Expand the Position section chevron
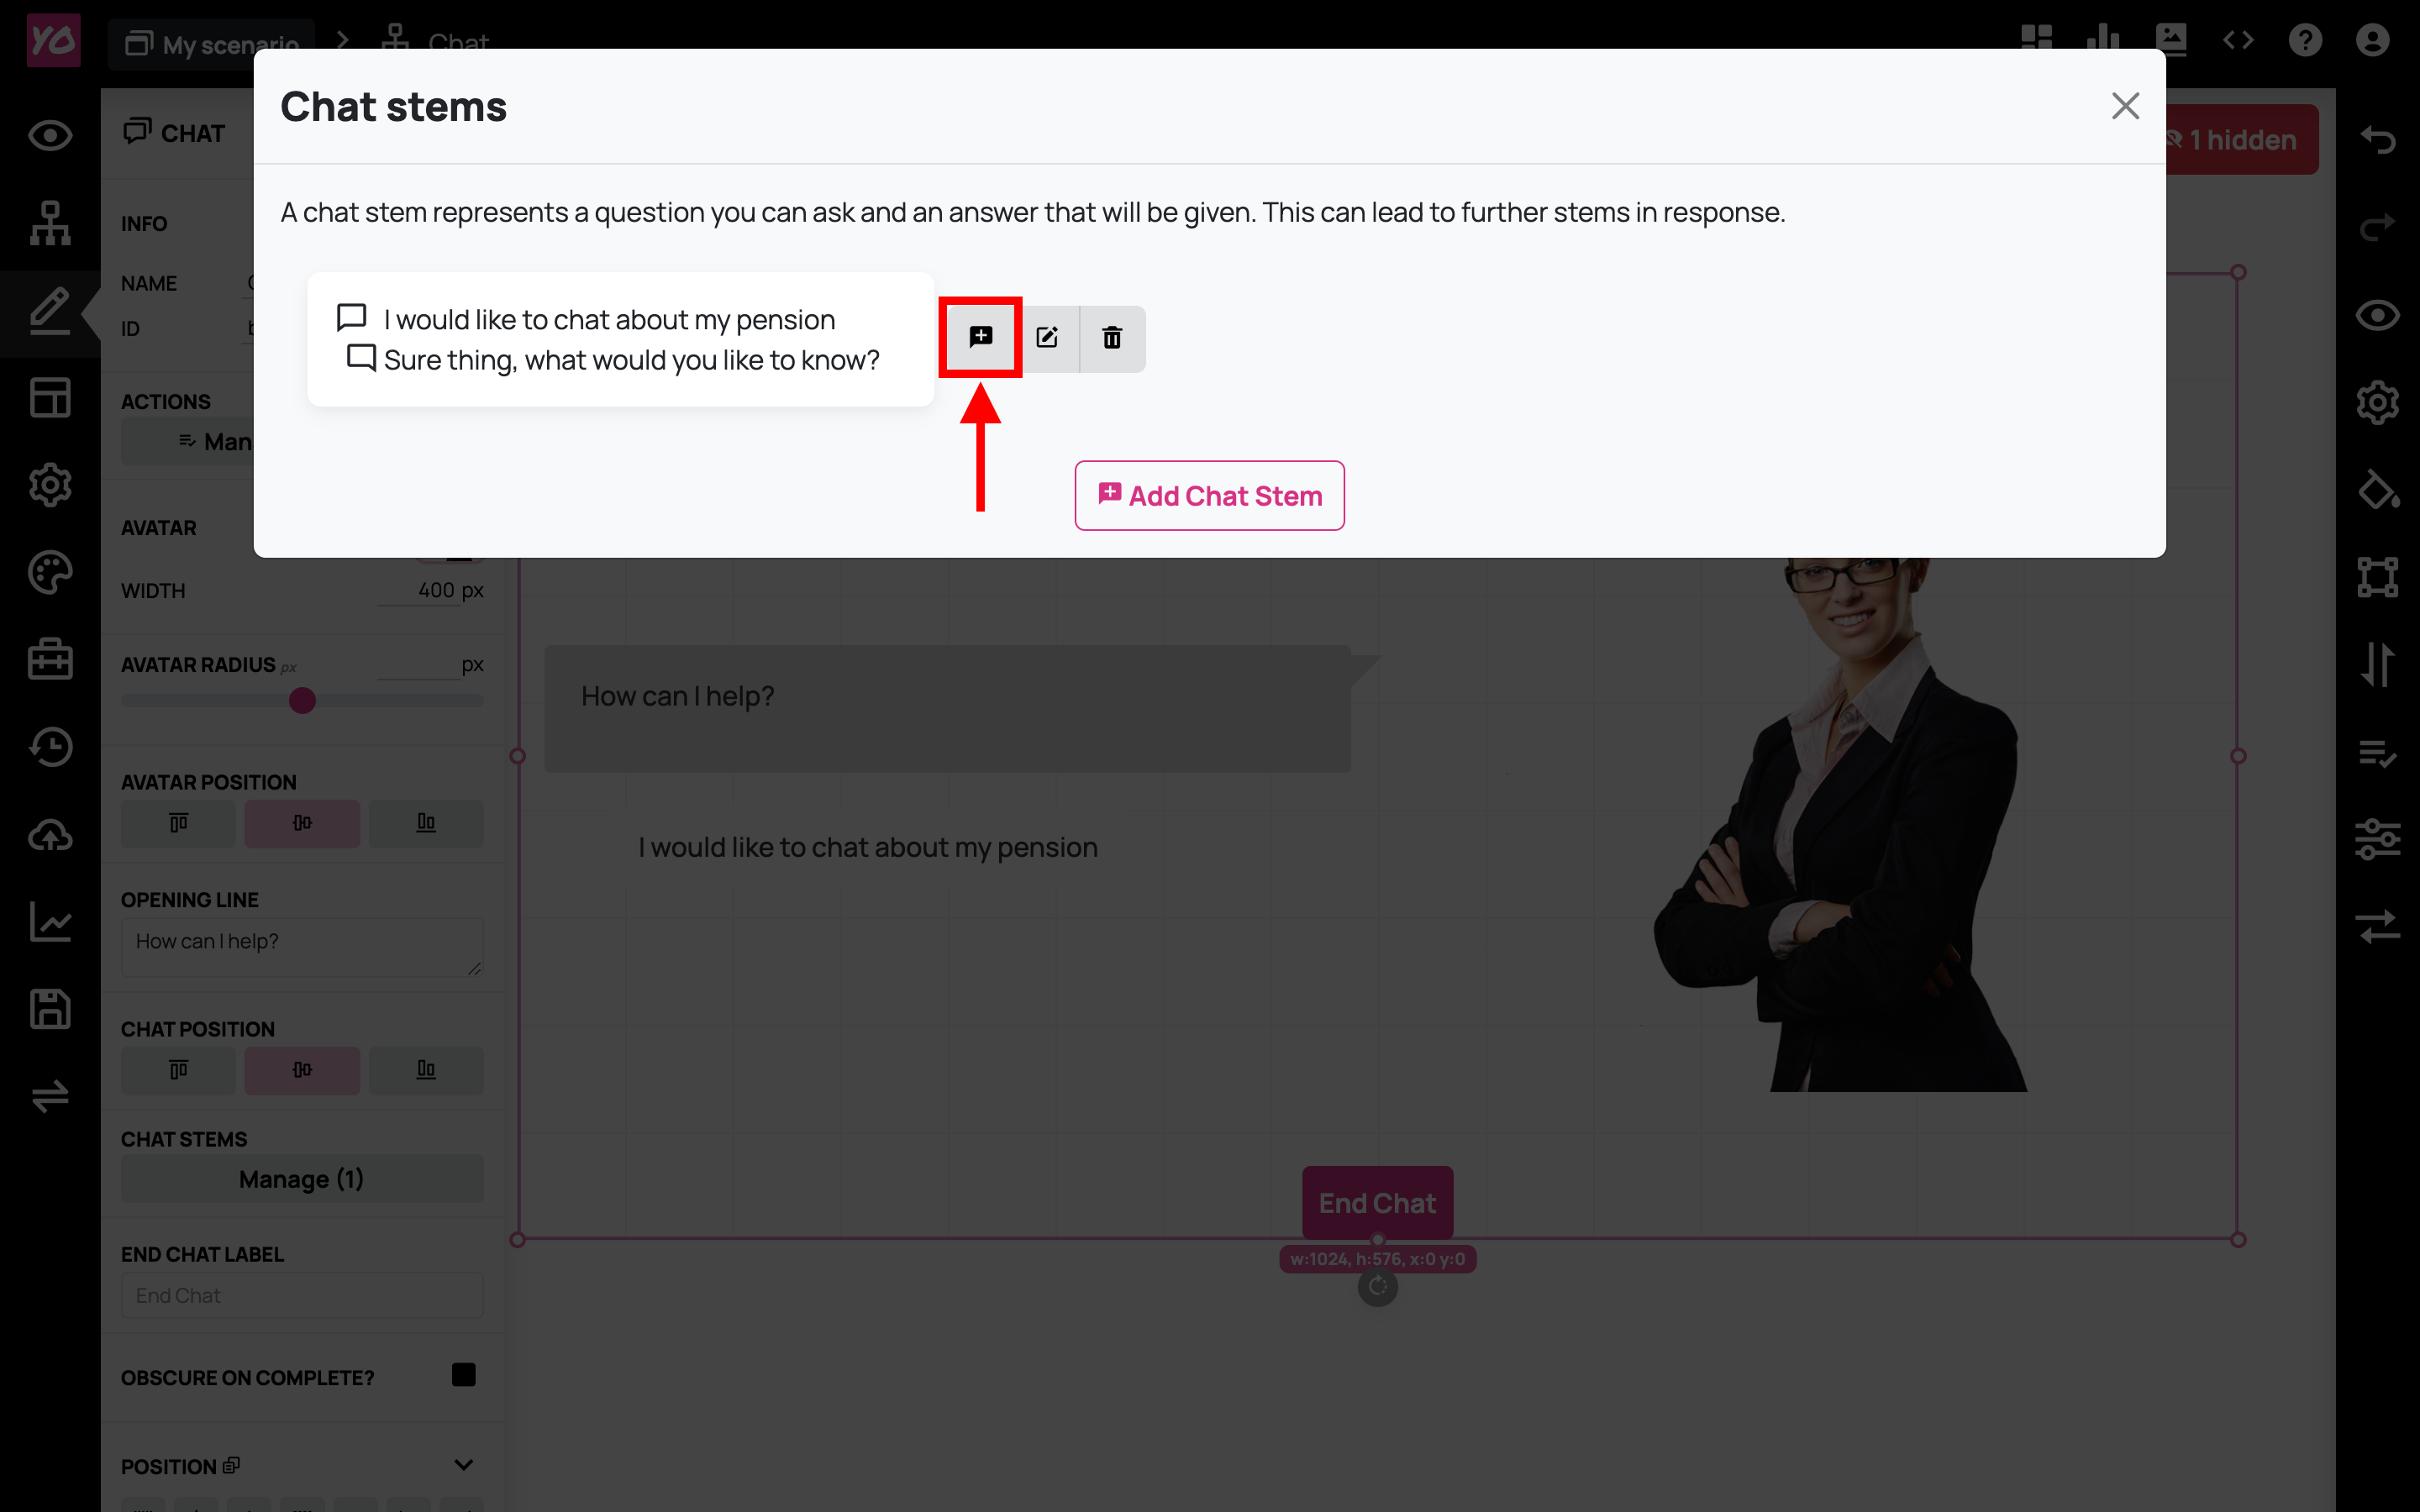 point(463,1465)
